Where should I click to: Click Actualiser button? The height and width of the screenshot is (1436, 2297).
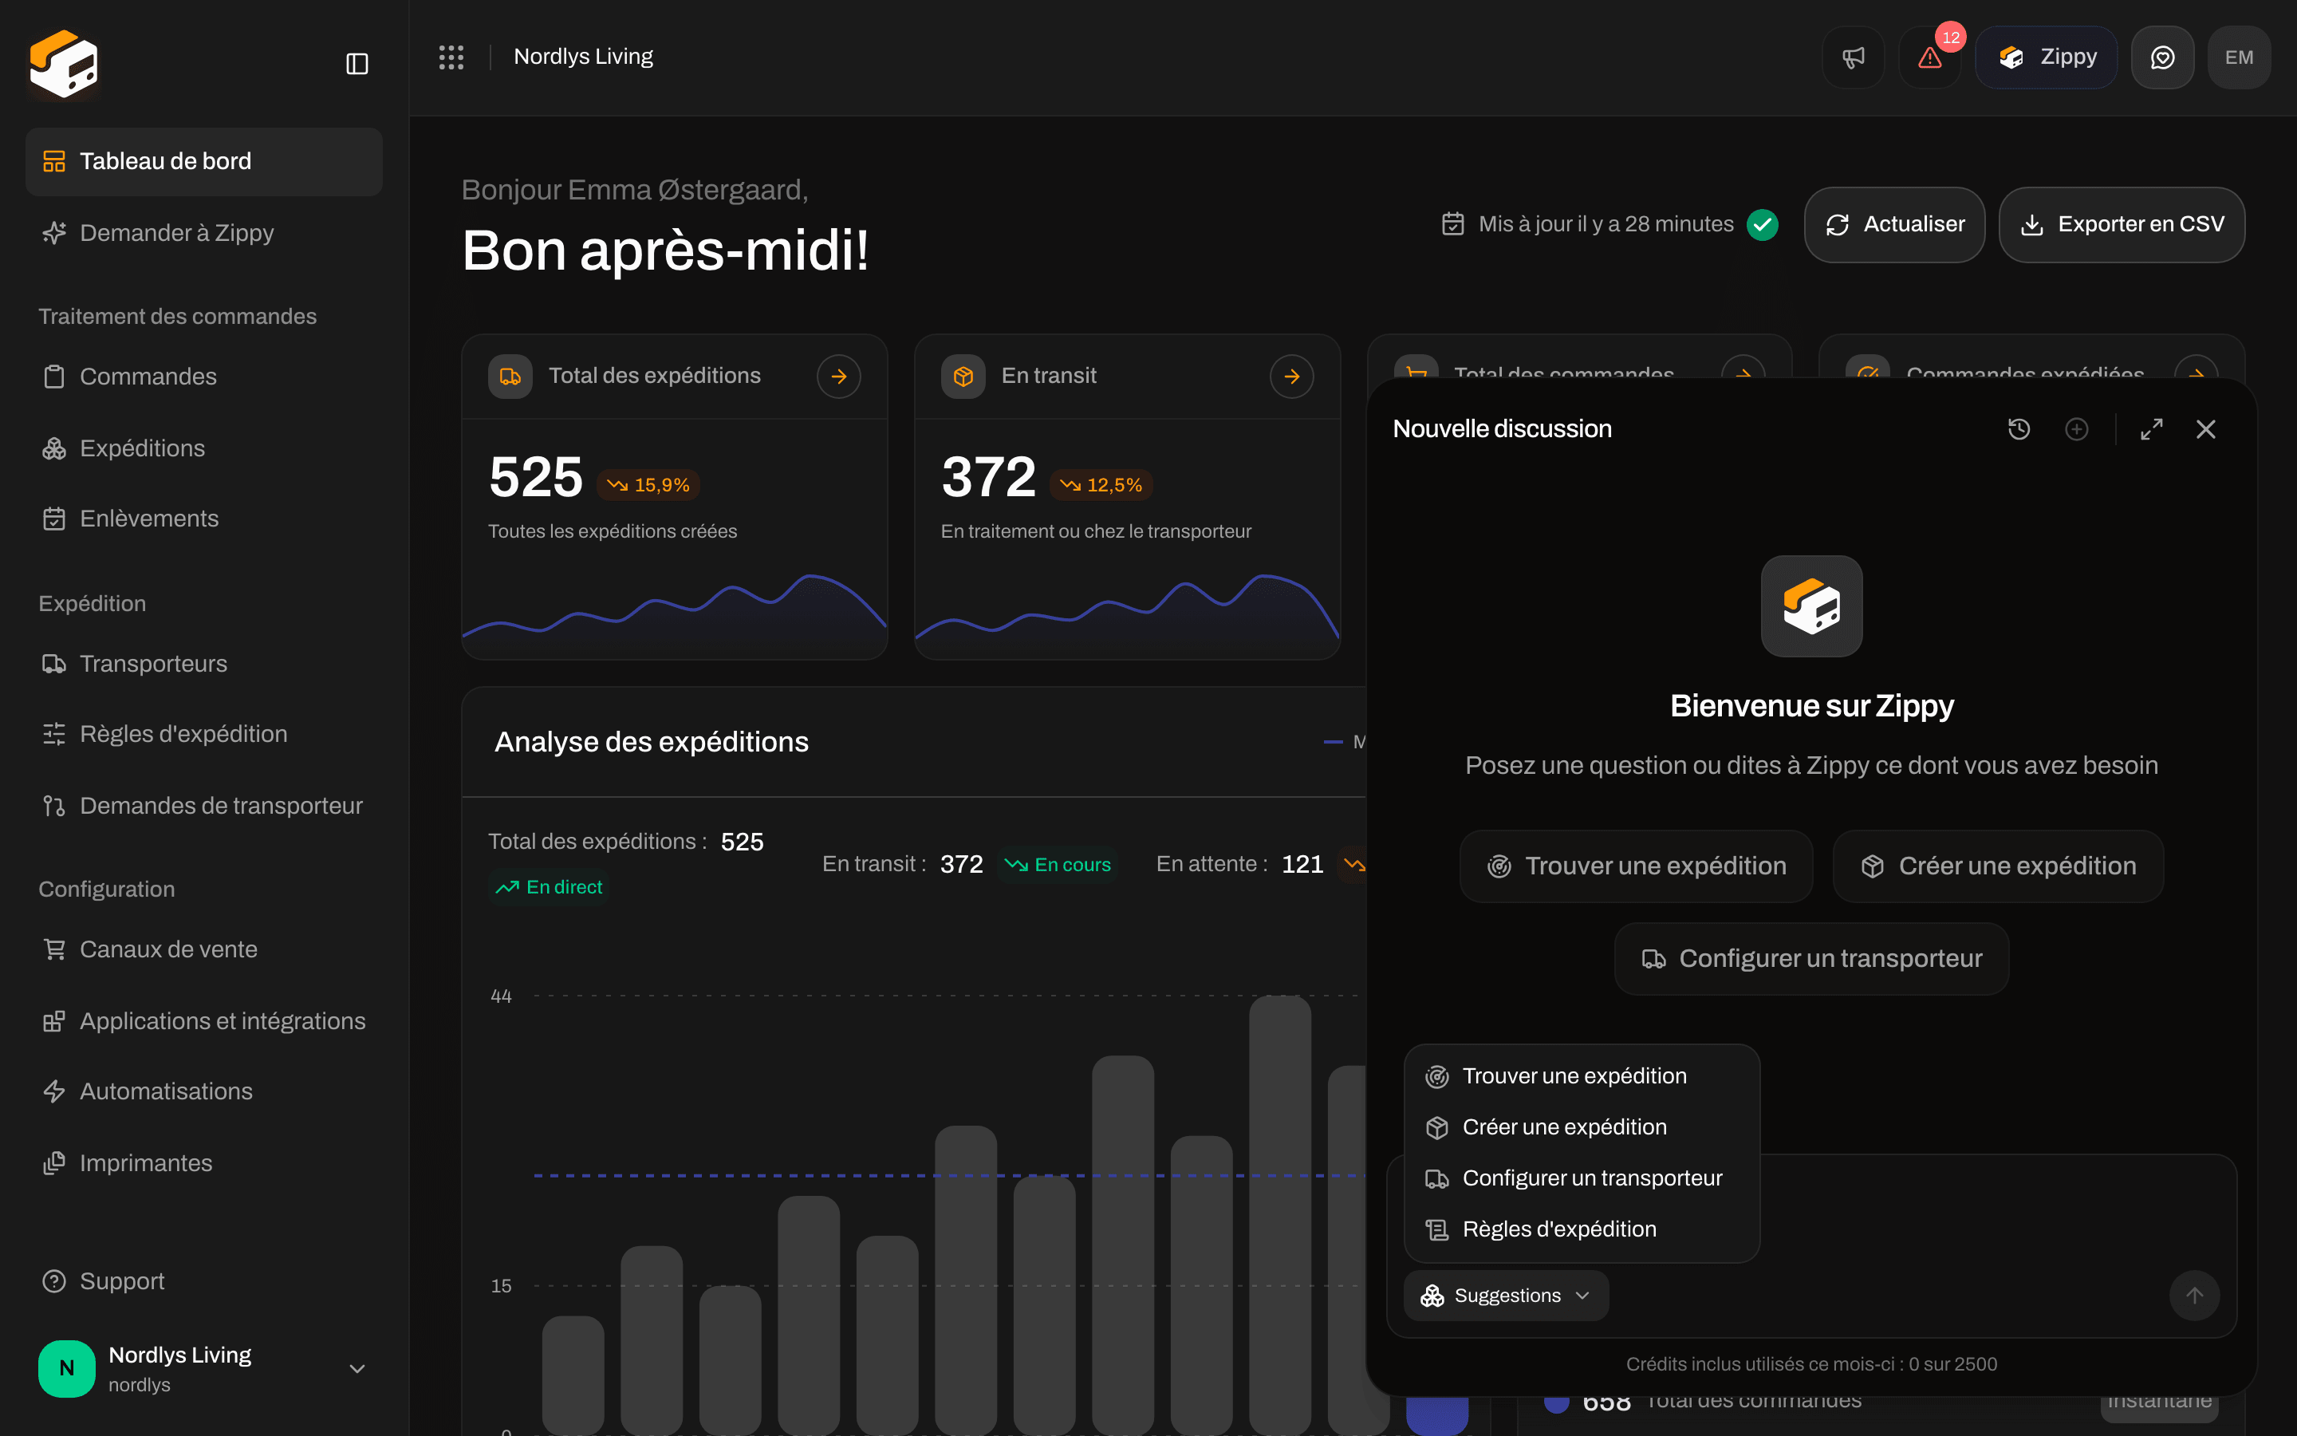click(x=1894, y=224)
